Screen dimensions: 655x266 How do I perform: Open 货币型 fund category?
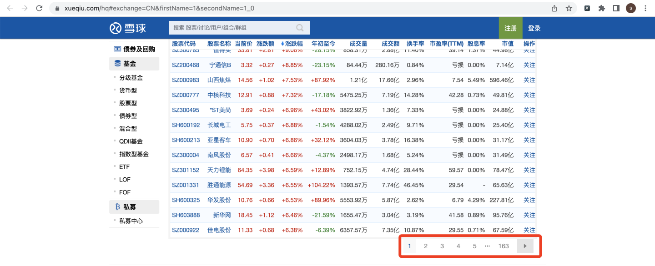[x=128, y=90]
